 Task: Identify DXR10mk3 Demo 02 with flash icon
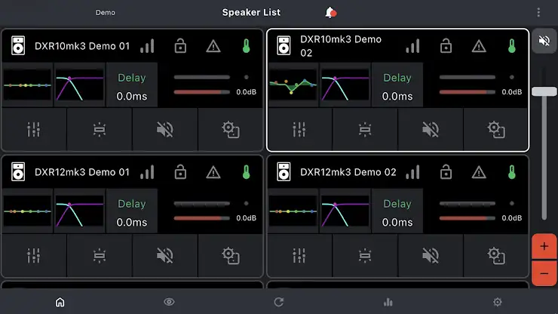click(365, 129)
